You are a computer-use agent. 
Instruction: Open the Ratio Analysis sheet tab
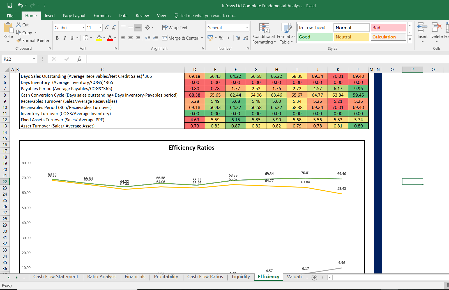102,277
